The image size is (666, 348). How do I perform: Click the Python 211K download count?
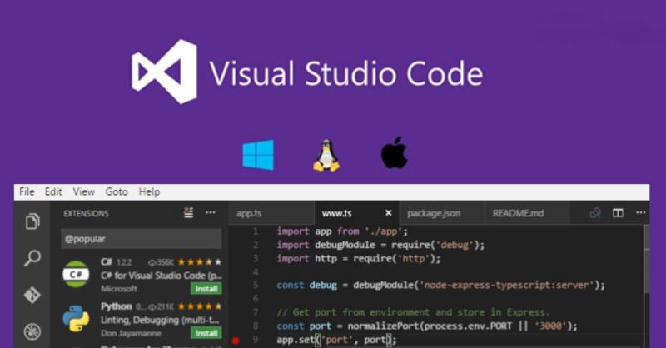161,306
